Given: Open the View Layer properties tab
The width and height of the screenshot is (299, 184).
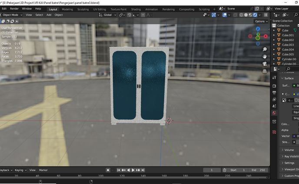Looking at the screenshot, I should [274, 99].
